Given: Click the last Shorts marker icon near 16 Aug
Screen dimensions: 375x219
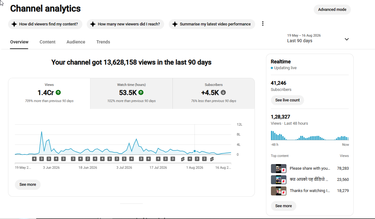Looking at the screenshot, I should 212,159.
